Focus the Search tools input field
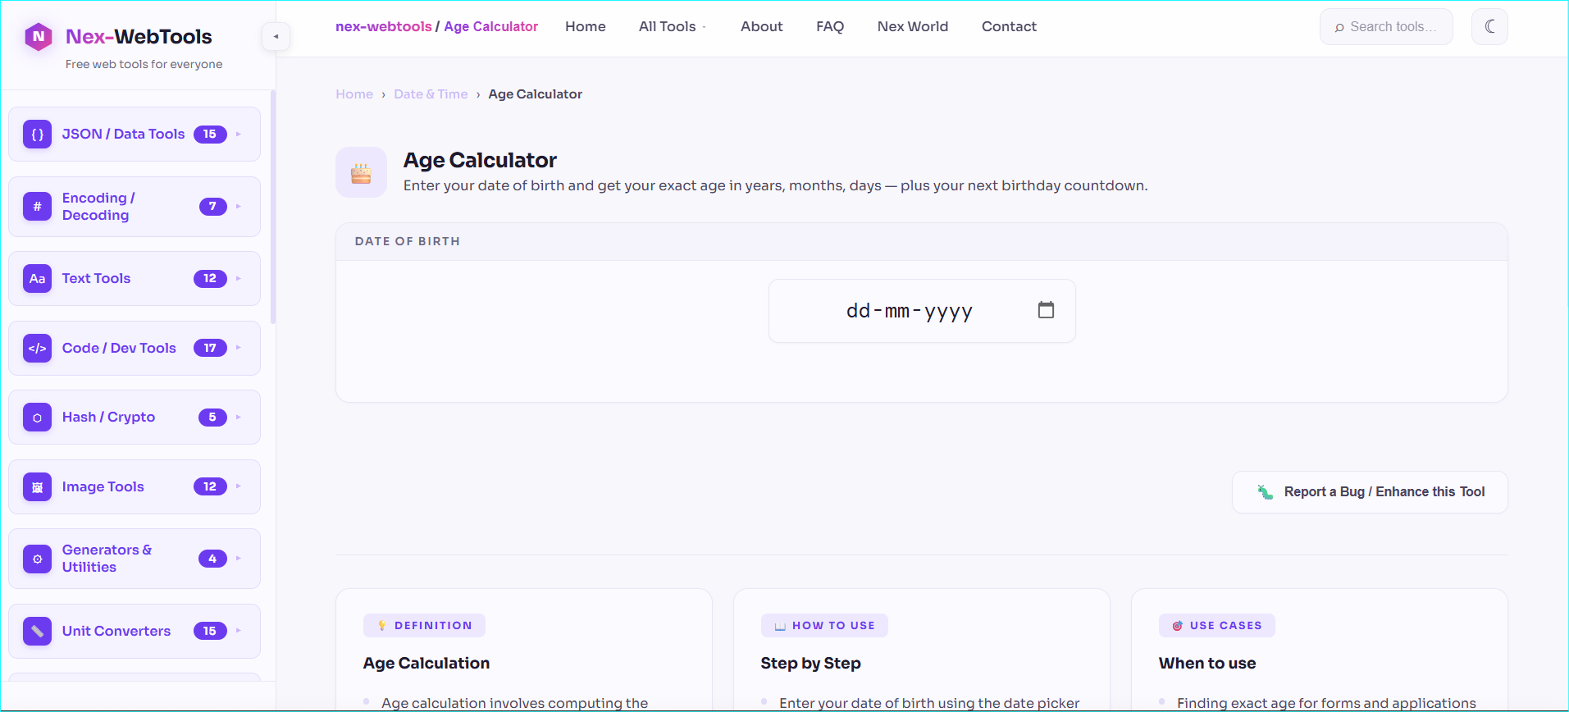1569x712 pixels. click(x=1386, y=26)
